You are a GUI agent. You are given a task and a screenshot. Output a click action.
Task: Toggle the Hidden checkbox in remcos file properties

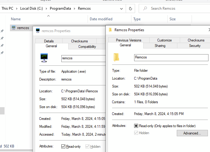click(x=87, y=147)
